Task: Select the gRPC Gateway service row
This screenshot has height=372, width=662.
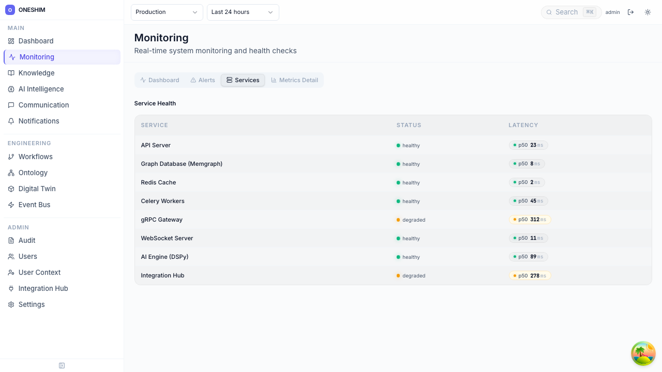Action: point(162,220)
